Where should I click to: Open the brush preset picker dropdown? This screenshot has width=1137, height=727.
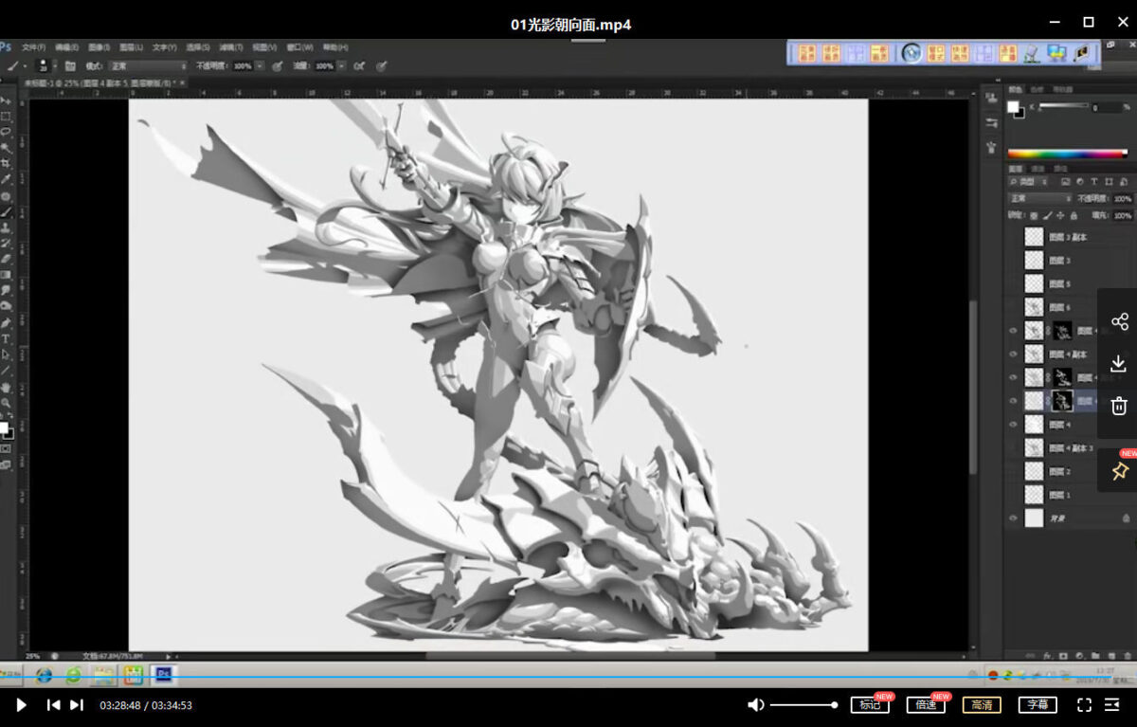tap(56, 66)
